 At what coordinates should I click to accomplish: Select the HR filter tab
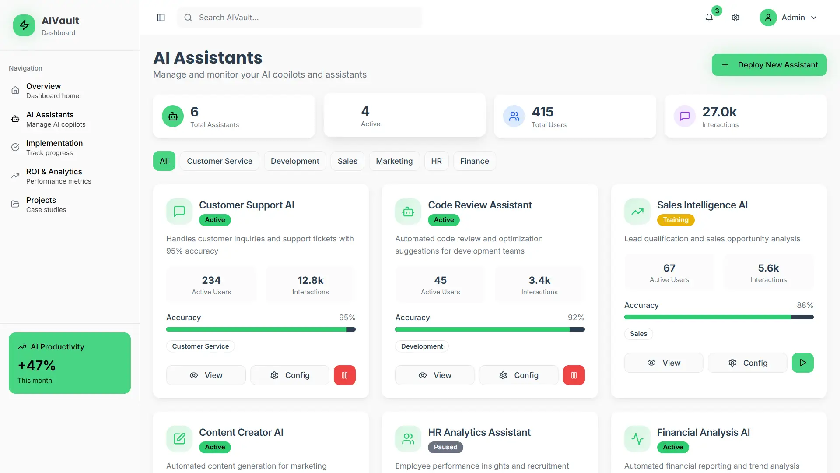tap(436, 161)
